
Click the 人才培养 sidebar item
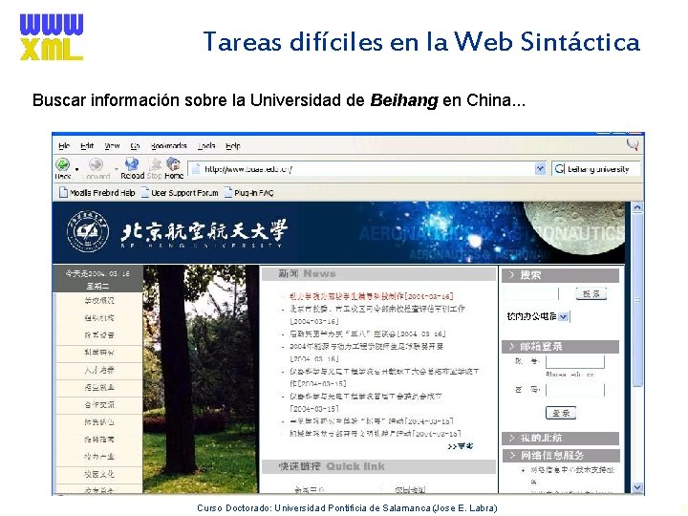(99, 370)
